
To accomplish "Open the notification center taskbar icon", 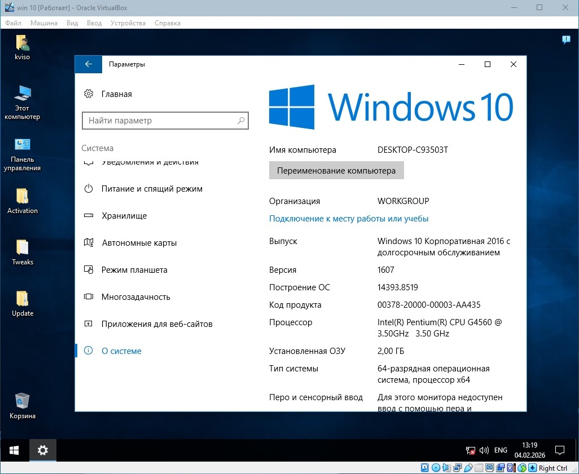I will click(x=560, y=450).
